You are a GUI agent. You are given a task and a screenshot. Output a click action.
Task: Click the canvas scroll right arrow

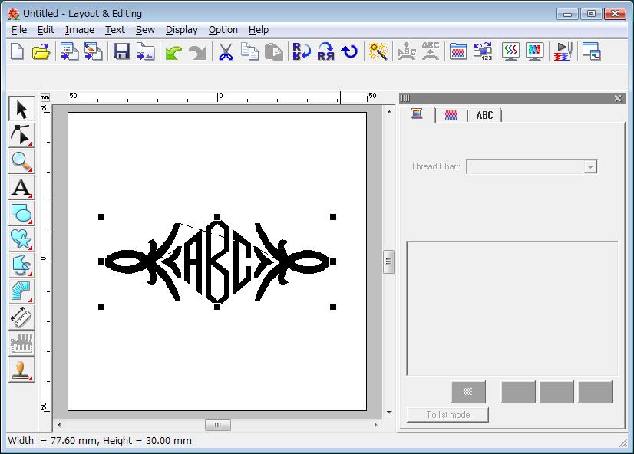click(375, 425)
